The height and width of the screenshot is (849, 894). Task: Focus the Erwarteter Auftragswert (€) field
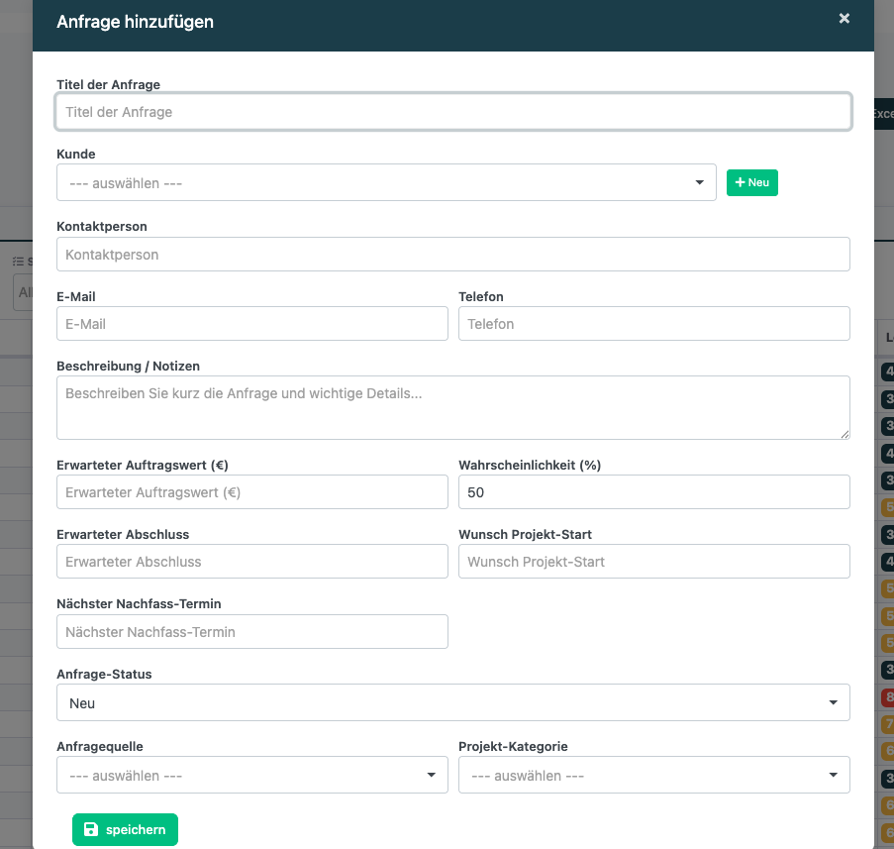click(x=252, y=491)
